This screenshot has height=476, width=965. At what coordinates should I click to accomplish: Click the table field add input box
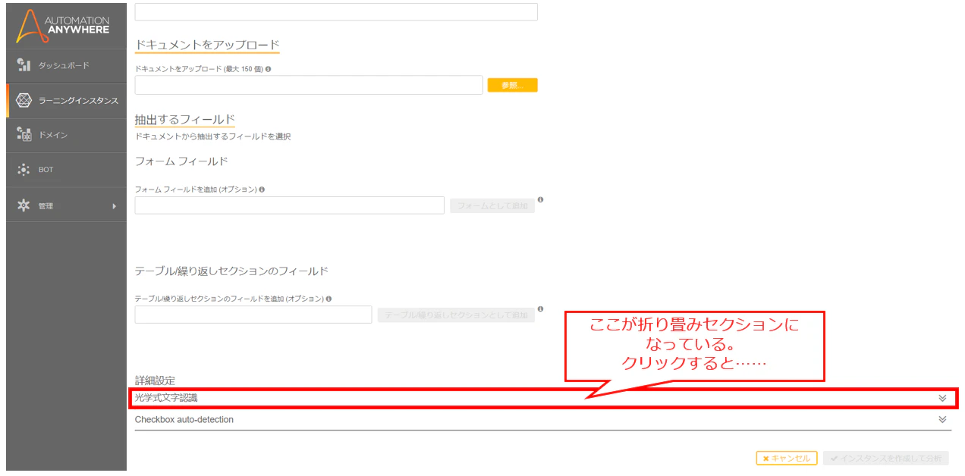253,315
